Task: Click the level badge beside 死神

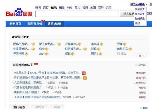Action: point(125,44)
